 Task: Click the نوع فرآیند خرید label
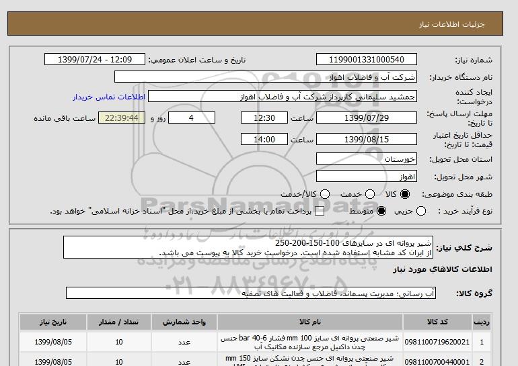click(465, 211)
